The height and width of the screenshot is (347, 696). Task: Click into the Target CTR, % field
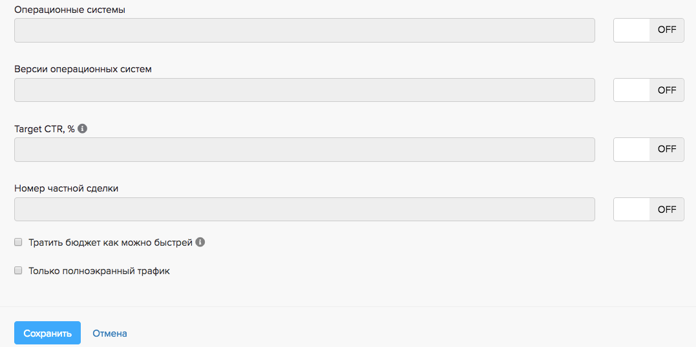[x=304, y=150]
